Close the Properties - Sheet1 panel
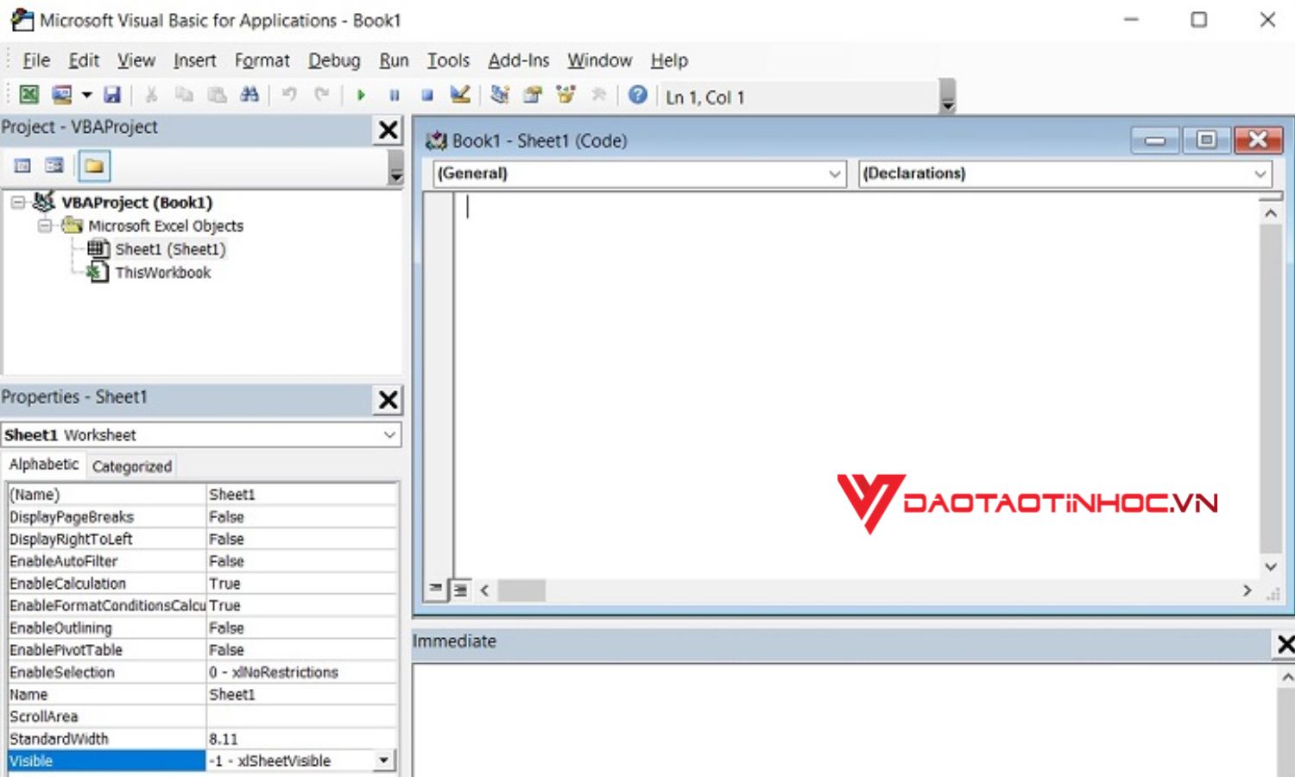Viewport: 1295px width, 777px height. click(x=388, y=400)
